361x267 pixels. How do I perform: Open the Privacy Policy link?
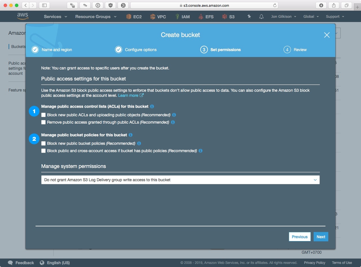(x=315, y=263)
